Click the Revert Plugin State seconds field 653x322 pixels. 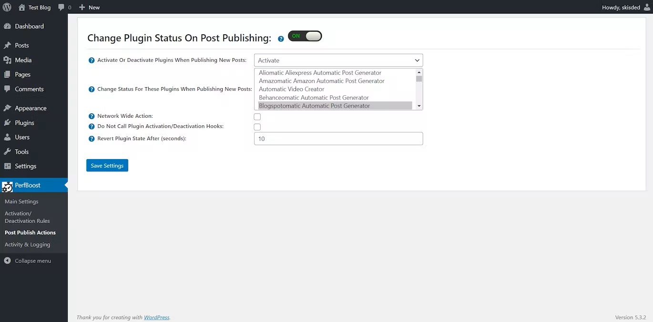pos(338,139)
